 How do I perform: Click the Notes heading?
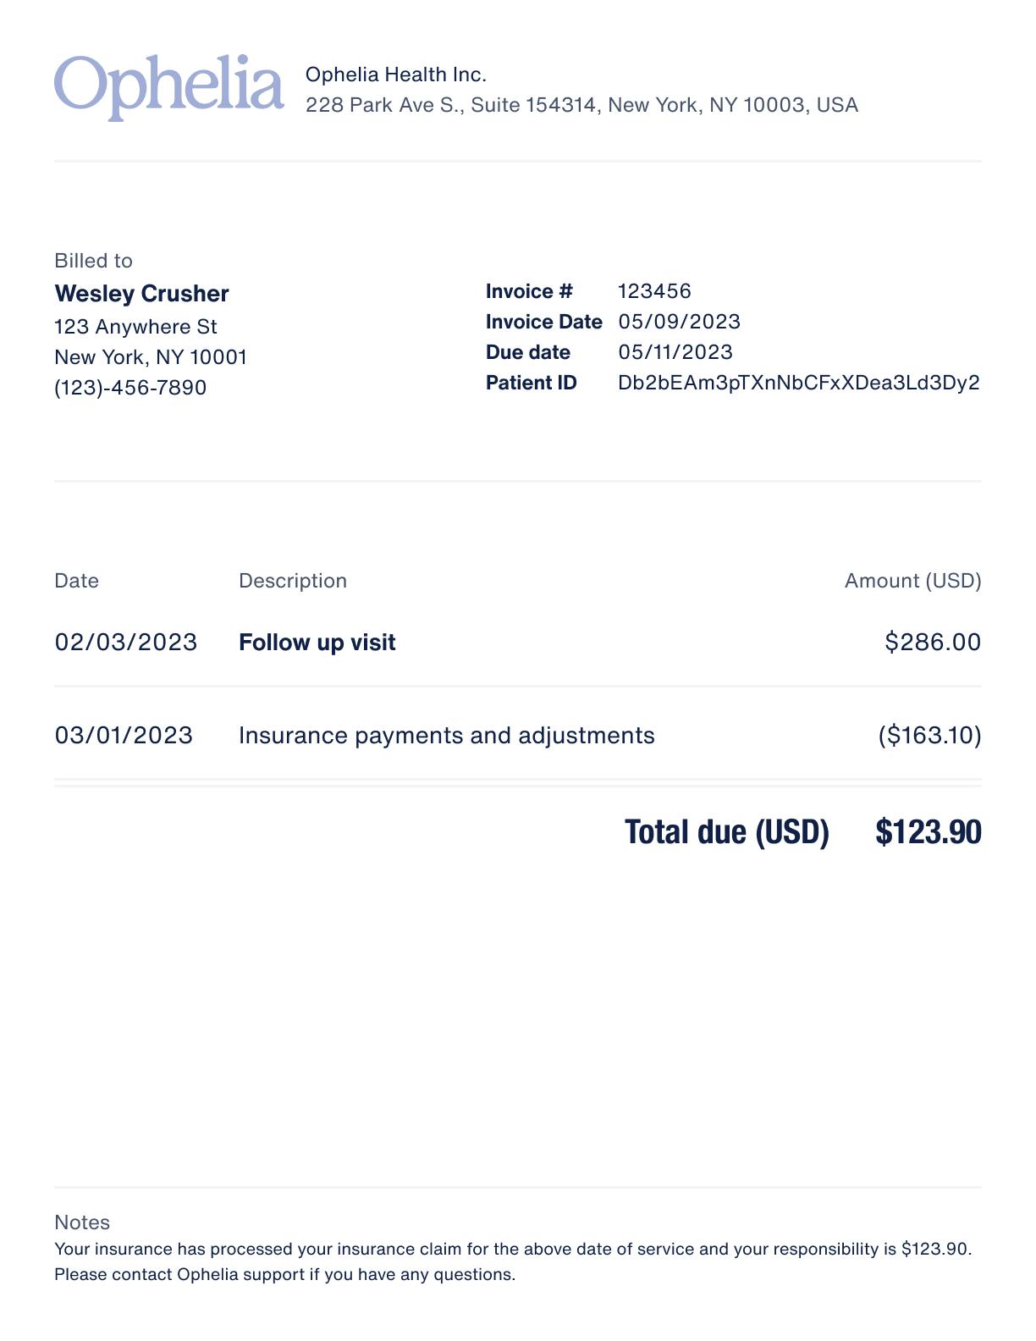click(82, 1222)
